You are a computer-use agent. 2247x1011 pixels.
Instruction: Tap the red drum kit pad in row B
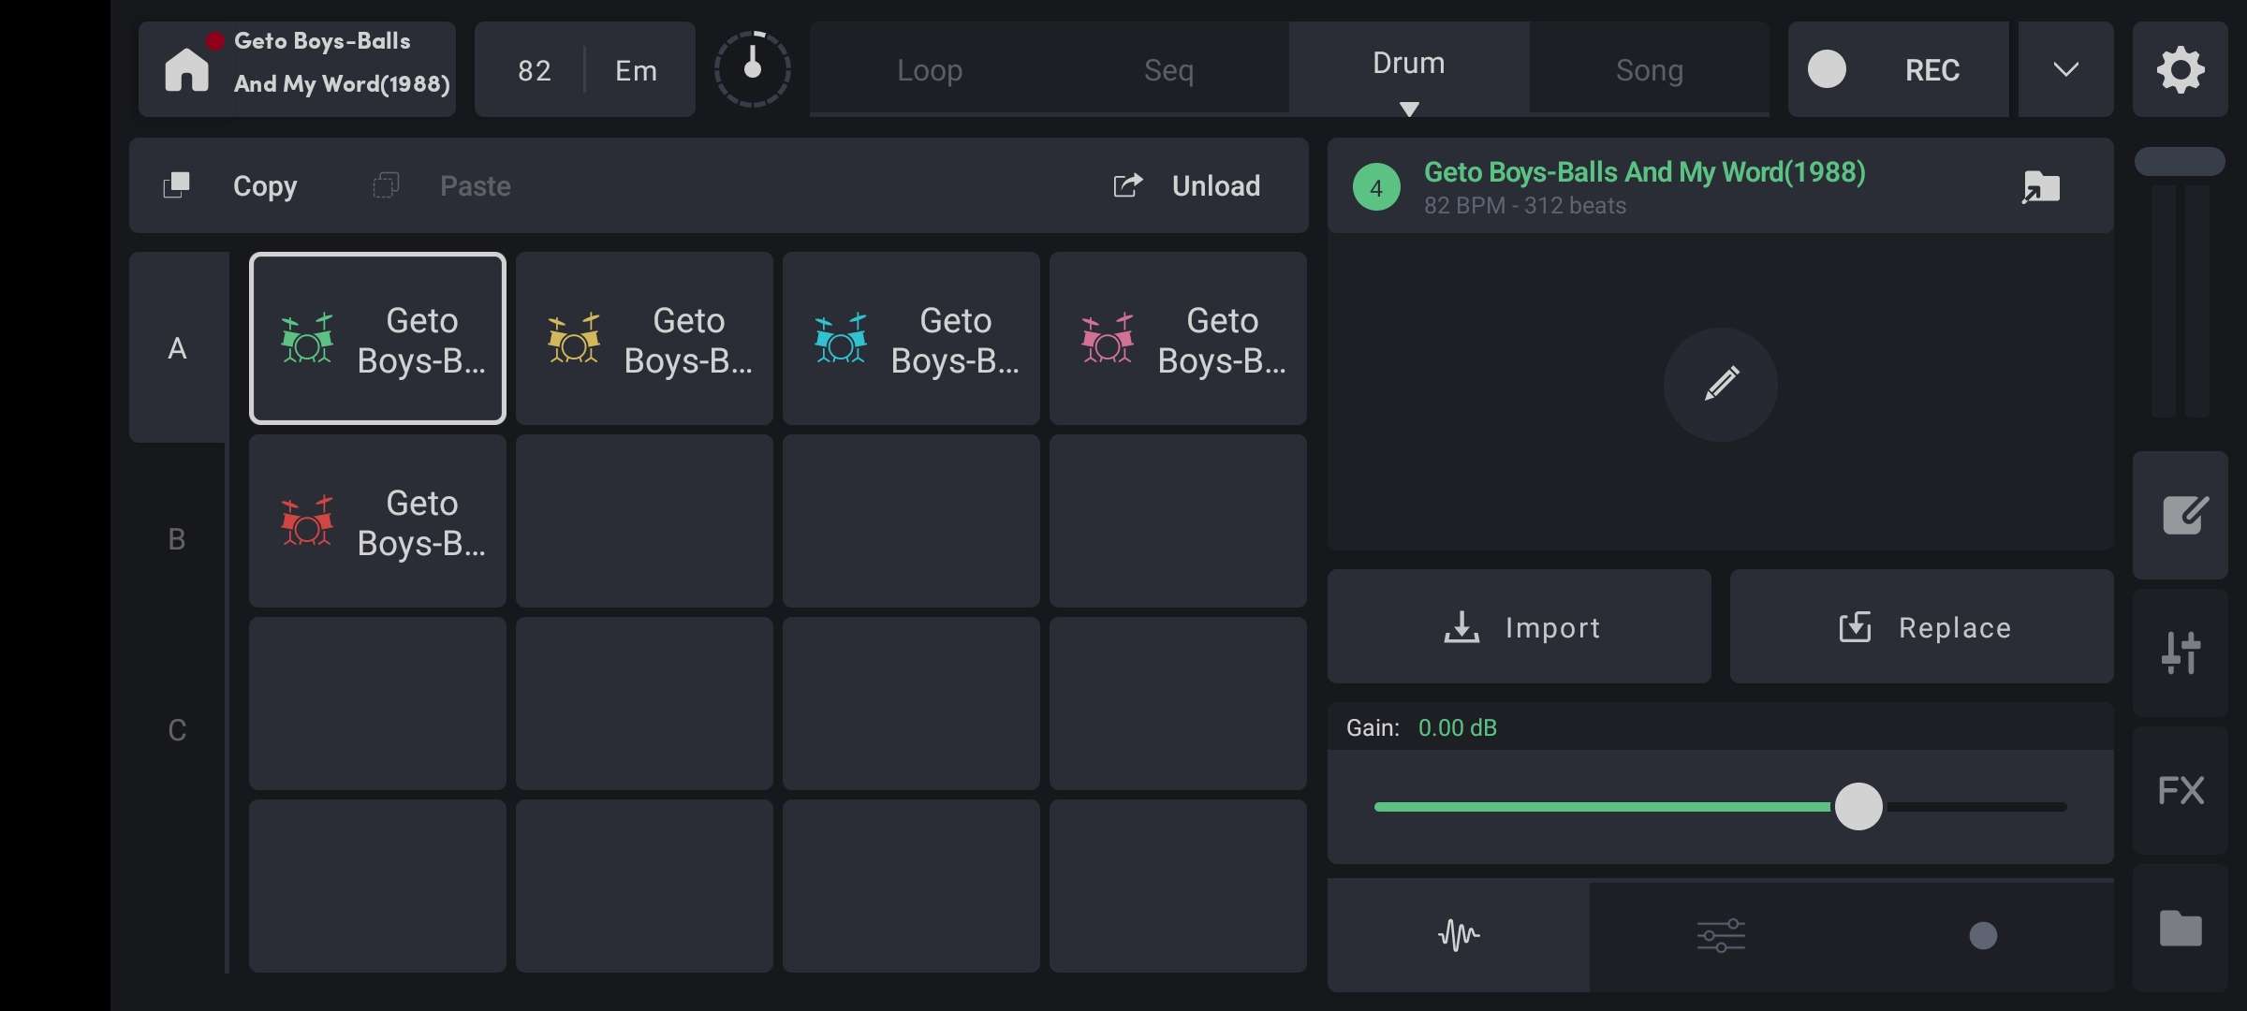point(377,520)
